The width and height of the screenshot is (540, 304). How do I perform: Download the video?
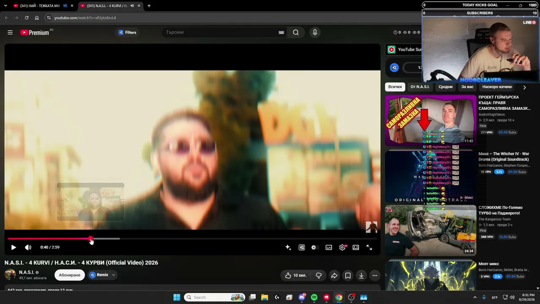(361, 276)
